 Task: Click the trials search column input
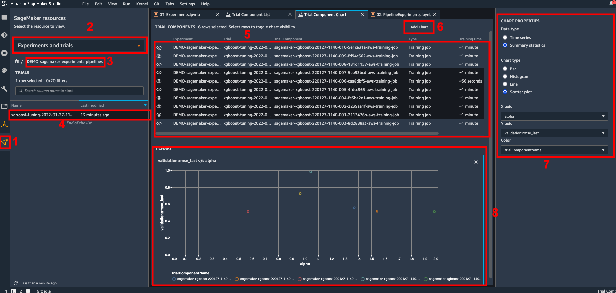[x=79, y=91]
